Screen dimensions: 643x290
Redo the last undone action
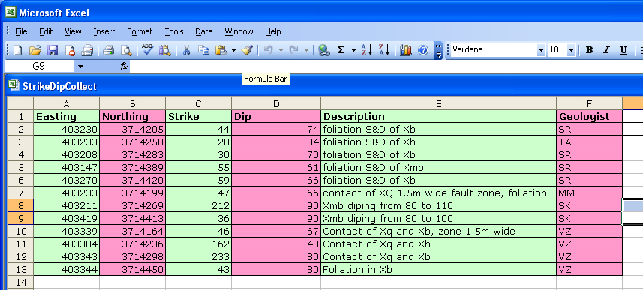[293, 50]
